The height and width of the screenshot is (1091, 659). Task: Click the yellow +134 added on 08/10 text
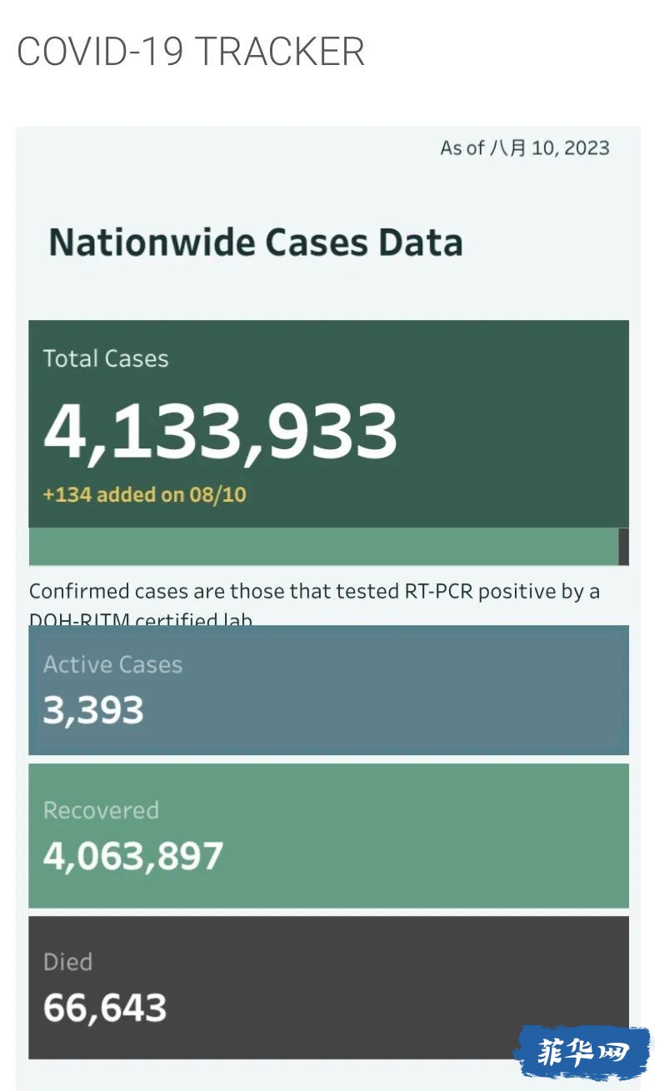144,494
